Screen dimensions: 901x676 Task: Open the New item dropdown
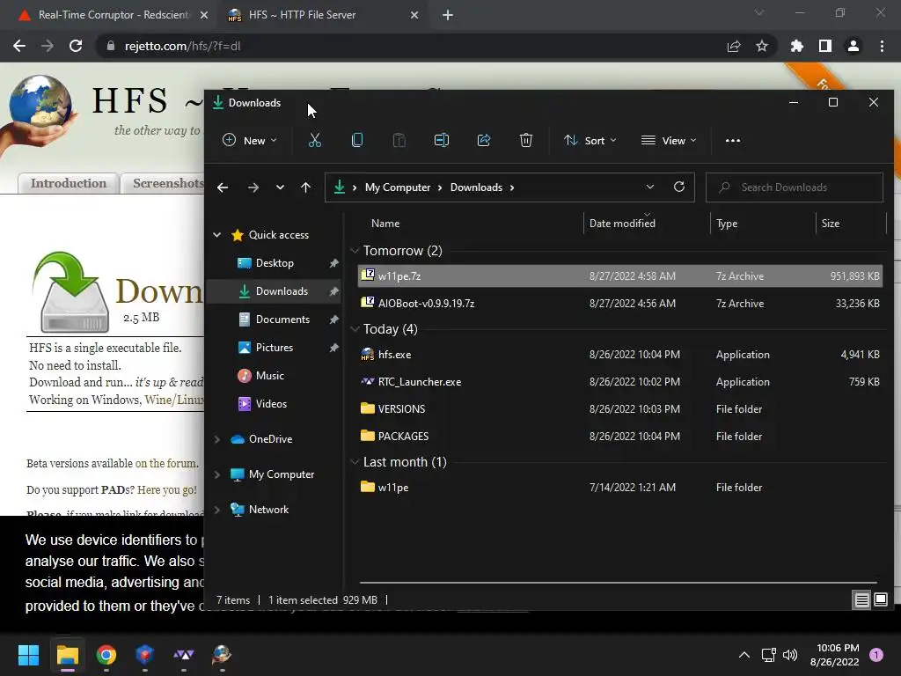point(250,140)
